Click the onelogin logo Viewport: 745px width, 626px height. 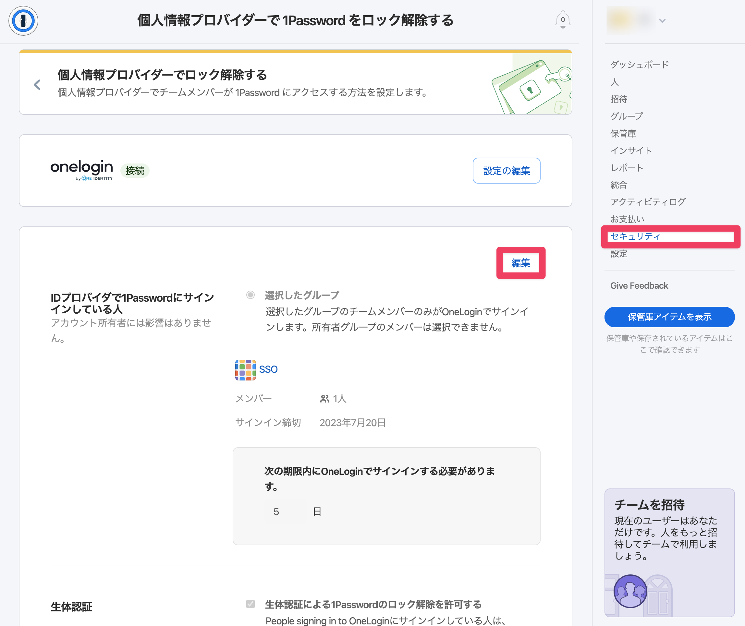pyautogui.click(x=82, y=170)
